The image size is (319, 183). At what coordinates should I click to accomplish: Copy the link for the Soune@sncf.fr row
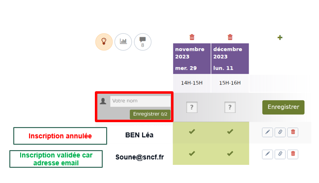(x=280, y=154)
